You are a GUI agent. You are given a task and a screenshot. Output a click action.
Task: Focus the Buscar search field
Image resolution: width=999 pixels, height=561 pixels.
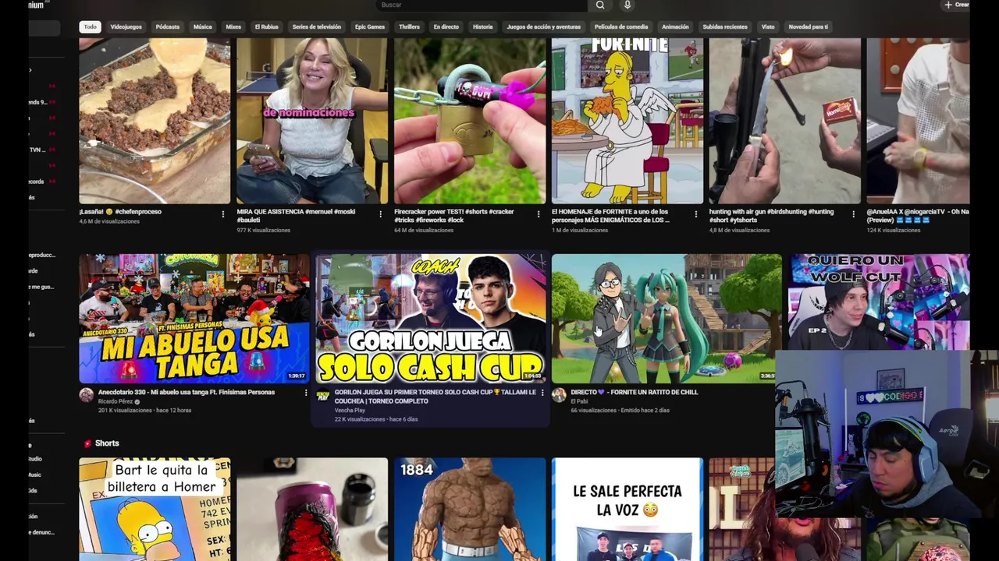(x=482, y=5)
